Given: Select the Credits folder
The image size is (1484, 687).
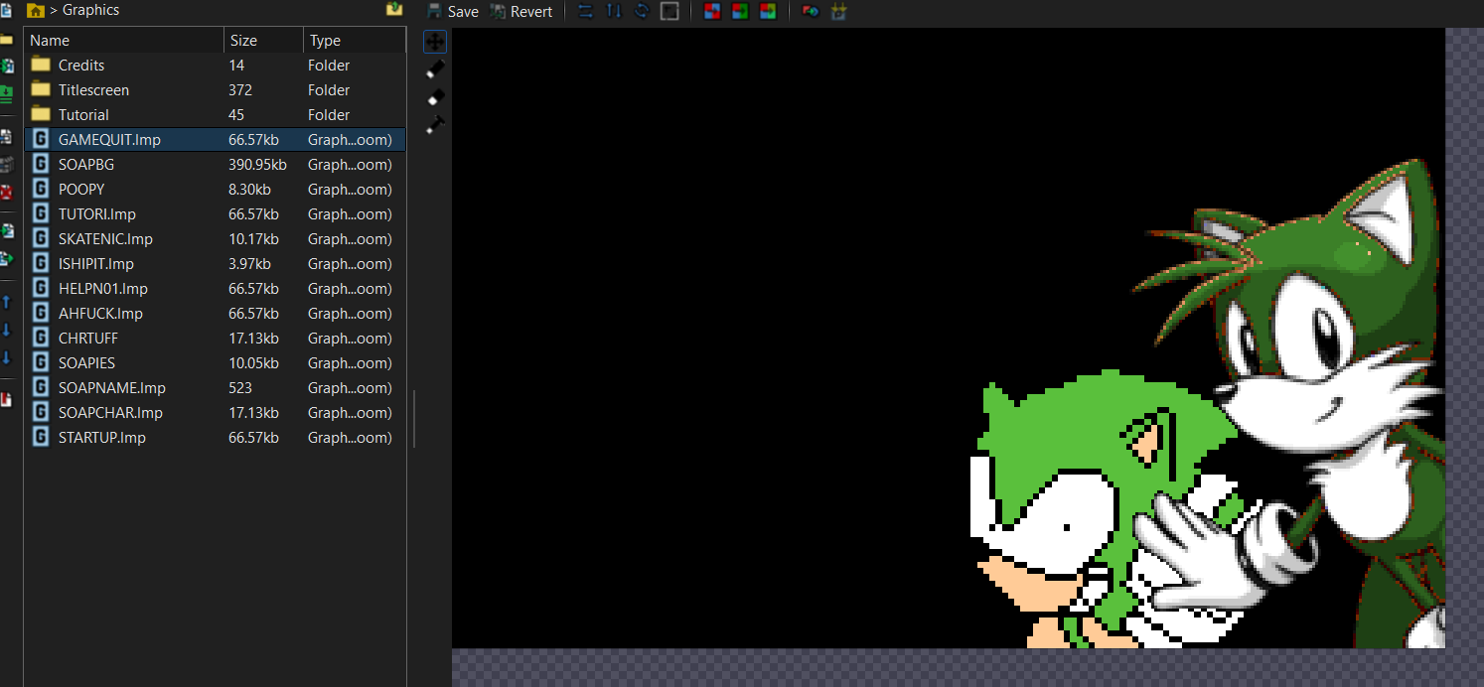Looking at the screenshot, I should coord(215,66).
